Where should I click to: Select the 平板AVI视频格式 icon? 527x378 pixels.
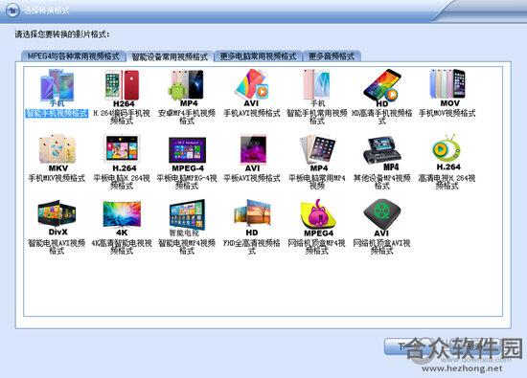click(252, 153)
